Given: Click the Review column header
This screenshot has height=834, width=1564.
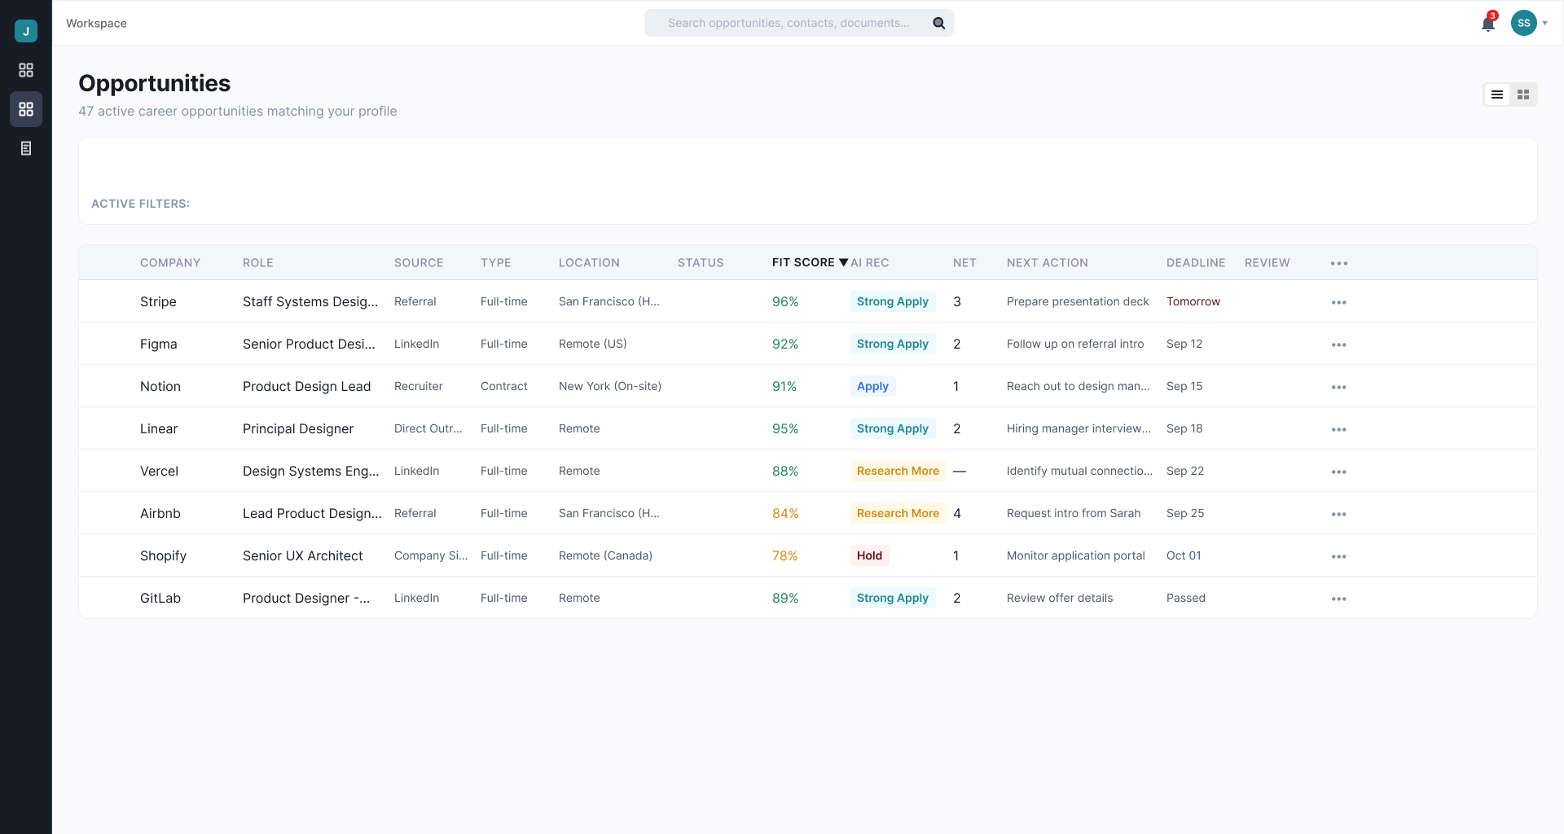Looking at the screenshot, I should [1267, 262].
